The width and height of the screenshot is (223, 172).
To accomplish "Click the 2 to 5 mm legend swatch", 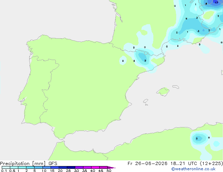I will [30, 167].
